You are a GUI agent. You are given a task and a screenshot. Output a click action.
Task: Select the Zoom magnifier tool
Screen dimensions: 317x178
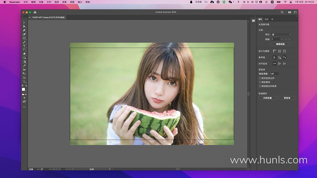point(24,82)
